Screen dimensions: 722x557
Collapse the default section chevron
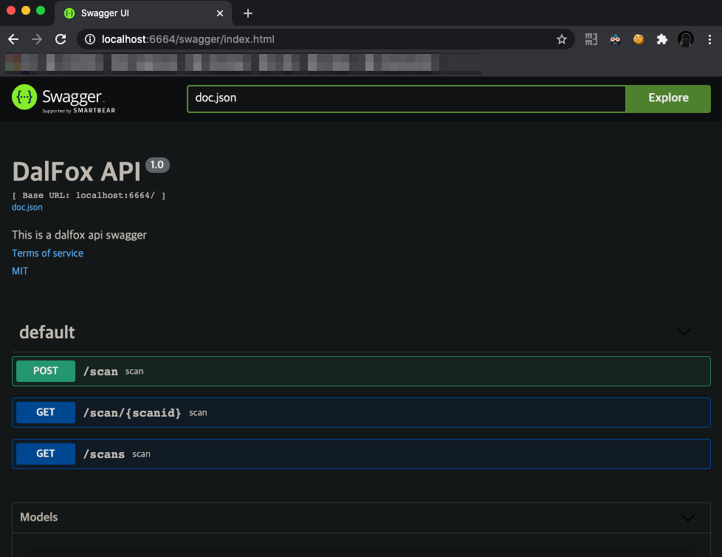click(684, 332)
